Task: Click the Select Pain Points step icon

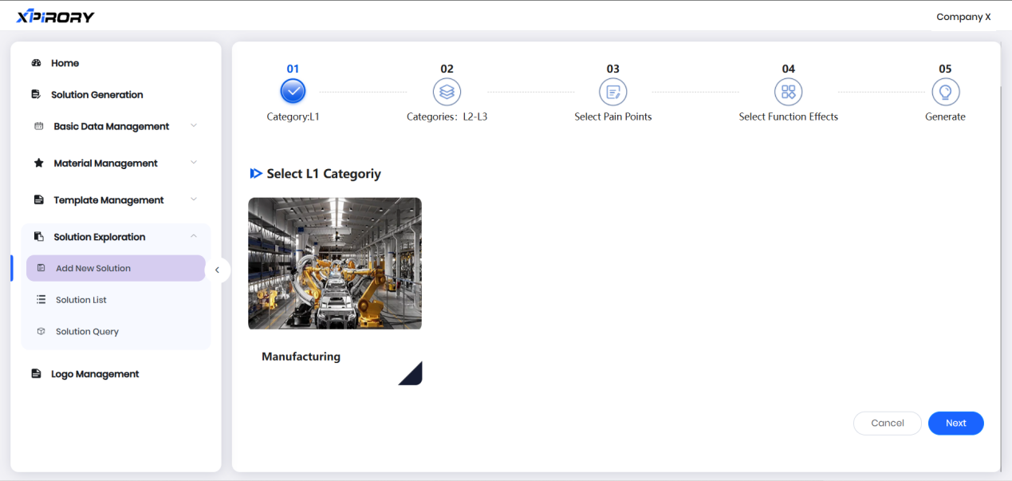Action: [x=612, y=92]
